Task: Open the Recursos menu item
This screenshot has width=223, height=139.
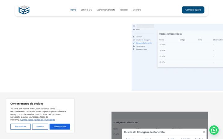Action: pyautogui.click(x=124, y=10)
